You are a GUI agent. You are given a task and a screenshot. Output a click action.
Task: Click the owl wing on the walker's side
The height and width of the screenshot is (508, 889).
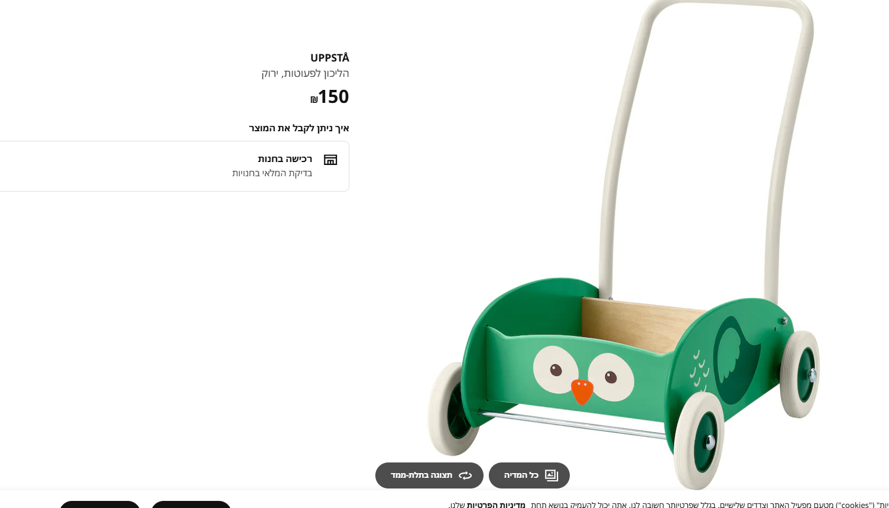pyautogui.click(x=735, y=360)
